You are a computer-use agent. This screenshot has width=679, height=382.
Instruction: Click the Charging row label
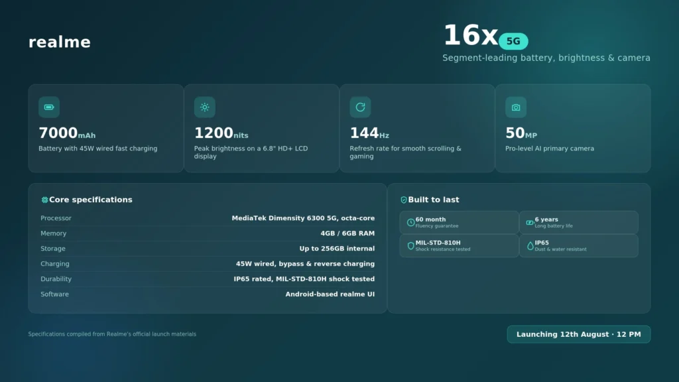55,264
